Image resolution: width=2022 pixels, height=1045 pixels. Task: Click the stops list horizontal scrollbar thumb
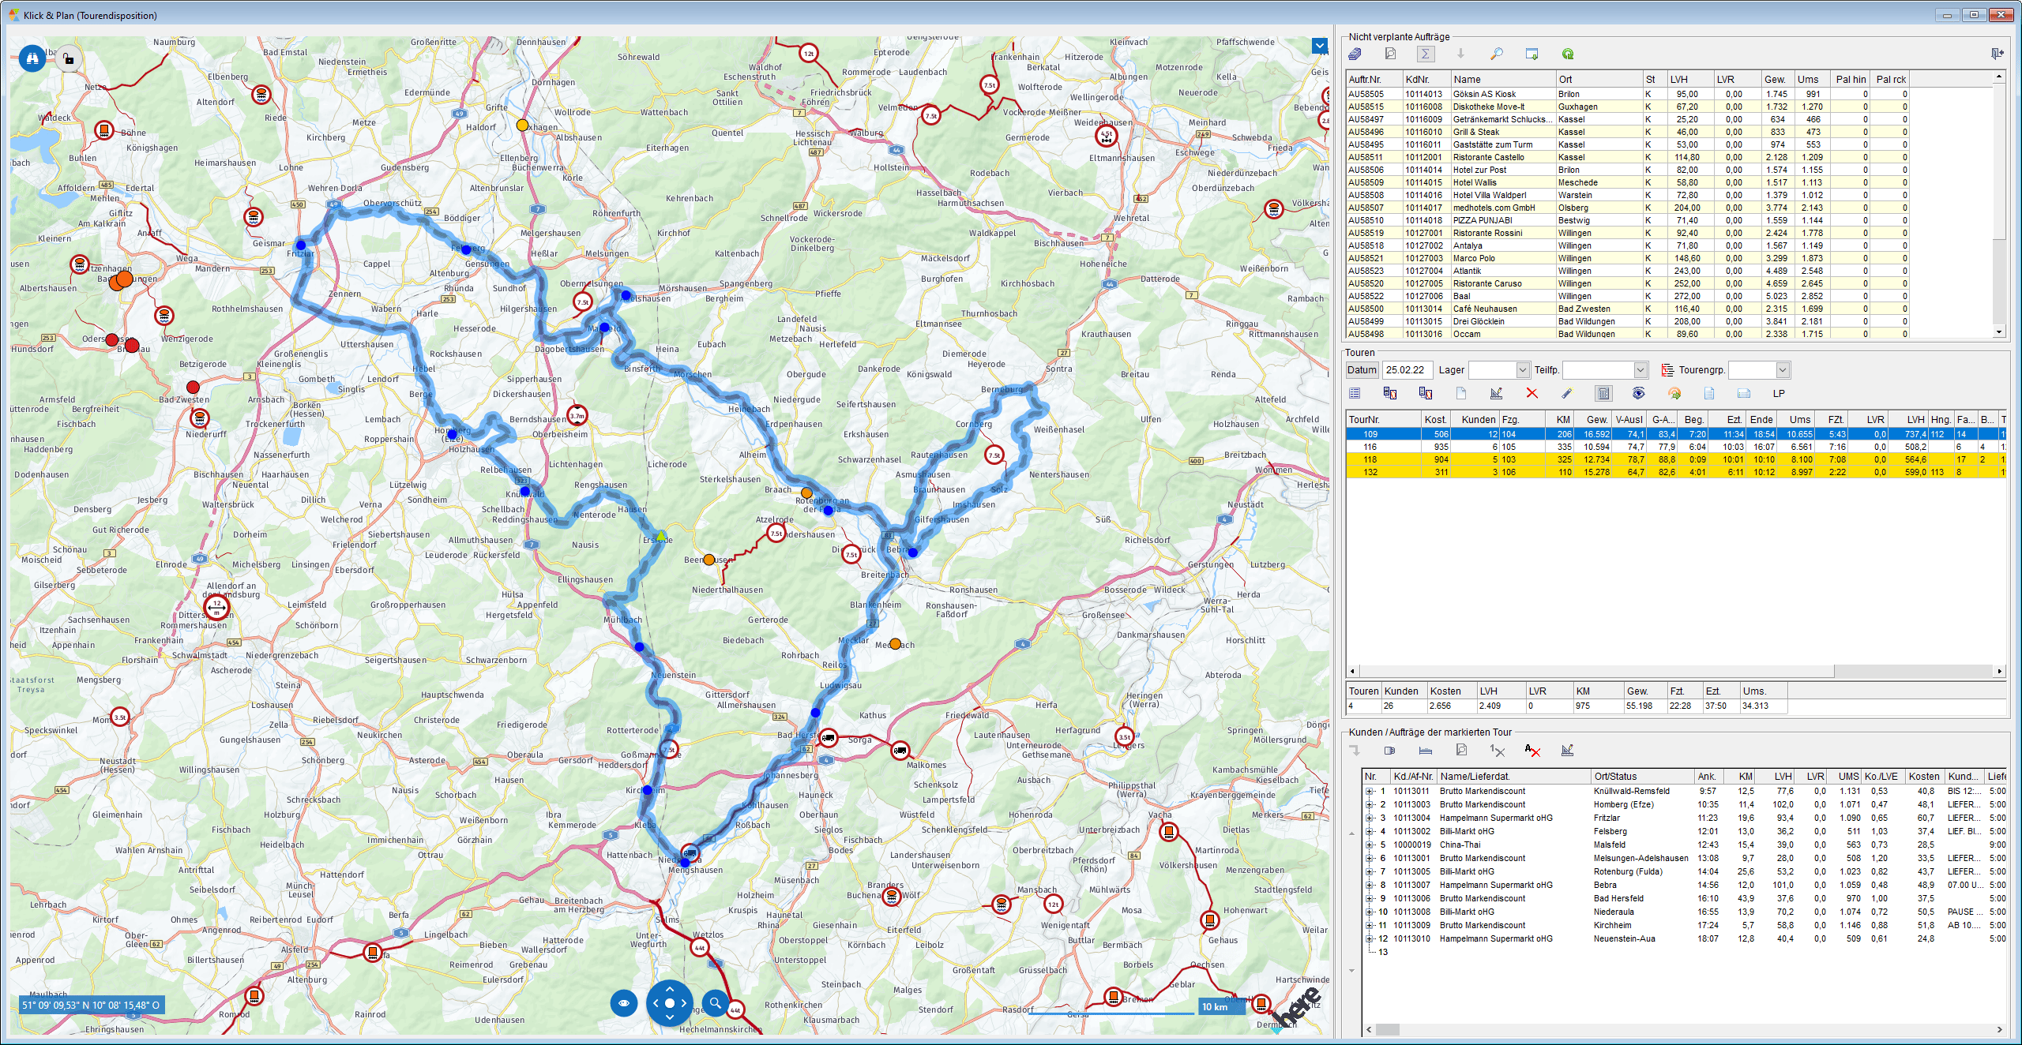pyautogui.click(x=1388, y=1029)
